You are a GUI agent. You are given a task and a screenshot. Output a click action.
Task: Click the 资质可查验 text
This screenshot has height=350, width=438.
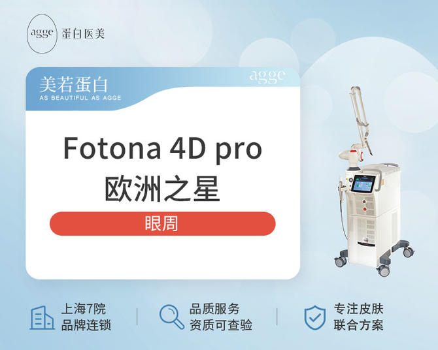(x=221, y=325)
